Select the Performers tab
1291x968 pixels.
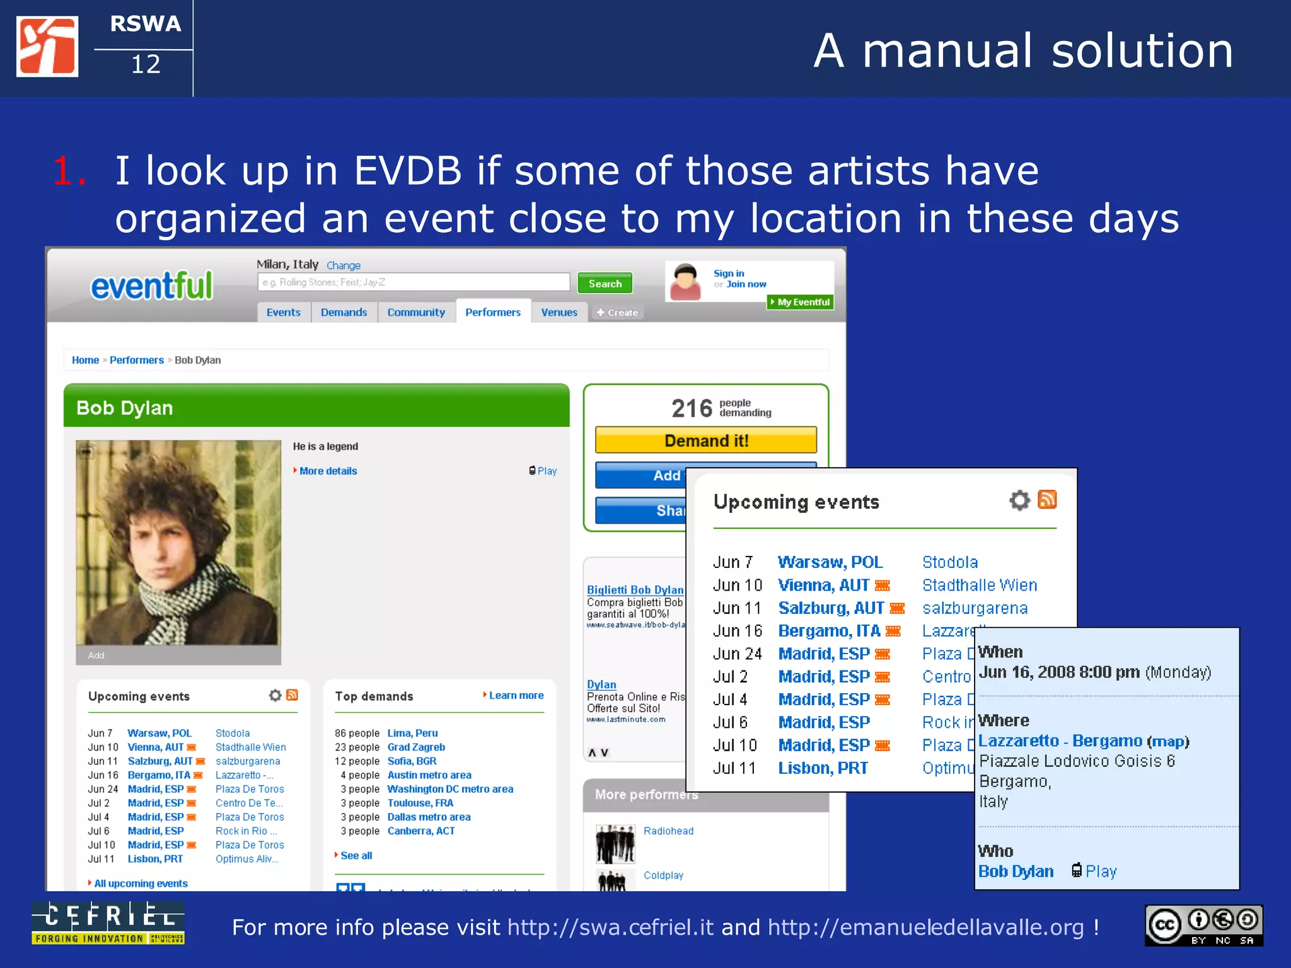[493, 311]
